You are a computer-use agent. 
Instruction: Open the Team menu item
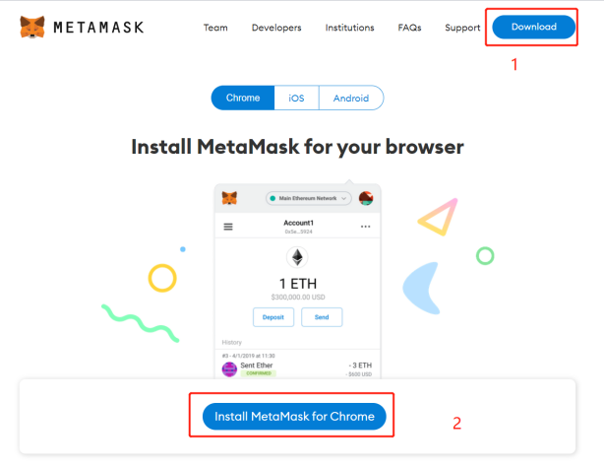pos(215,28)
